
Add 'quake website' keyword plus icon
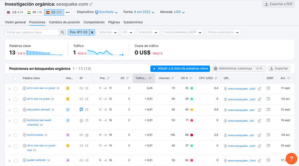[24, 160]
